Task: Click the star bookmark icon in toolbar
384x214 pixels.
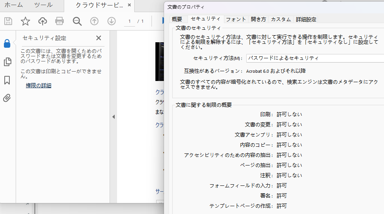Action: (x=25, y=21)
